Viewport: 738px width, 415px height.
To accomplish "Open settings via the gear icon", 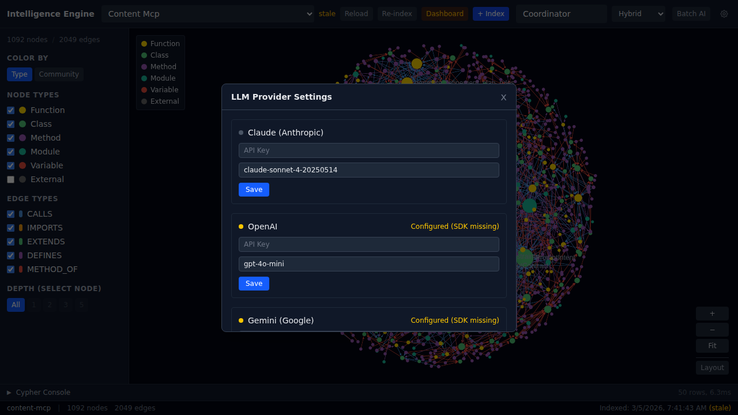I will click(724, 14).
